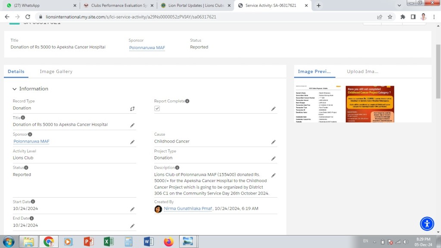Open volume control in system tray

point(406,242)
